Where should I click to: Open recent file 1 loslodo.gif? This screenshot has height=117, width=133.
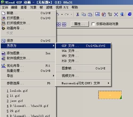pyautogui.click(x=17, y=91)
